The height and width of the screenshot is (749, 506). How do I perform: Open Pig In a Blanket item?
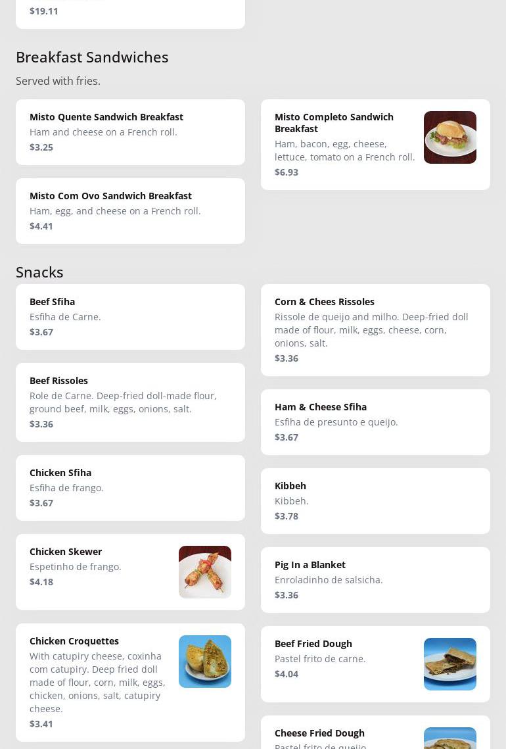tap(375, 579)
